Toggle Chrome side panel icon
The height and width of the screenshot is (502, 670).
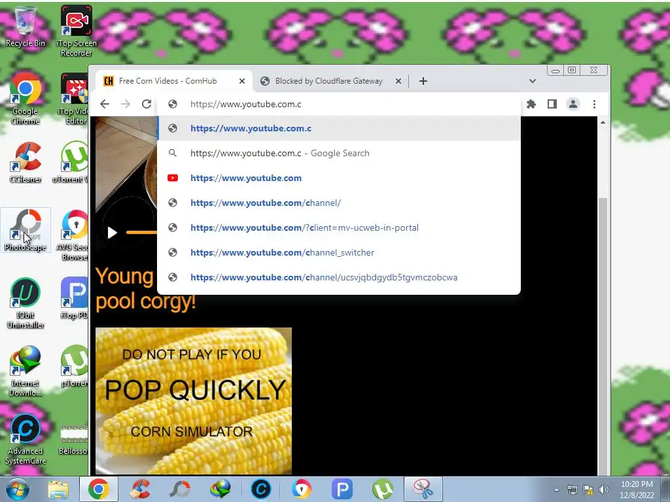(x=552, y=104)
